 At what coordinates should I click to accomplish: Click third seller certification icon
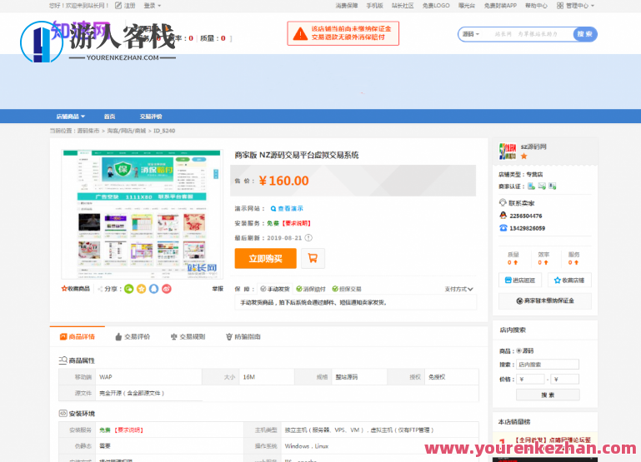point(553,186)
